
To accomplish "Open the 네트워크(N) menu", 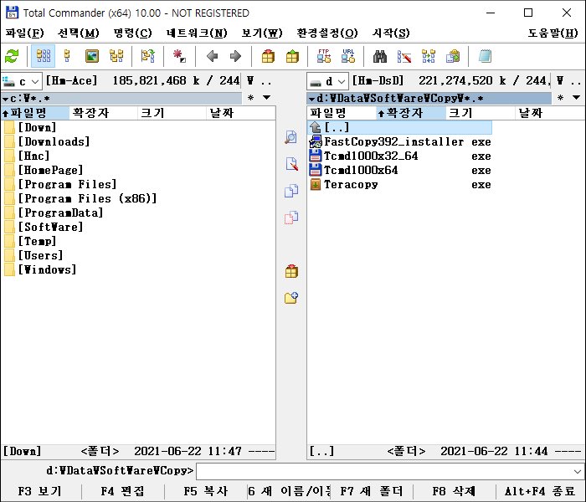I will pyautogui.click(x=197, y=33).
